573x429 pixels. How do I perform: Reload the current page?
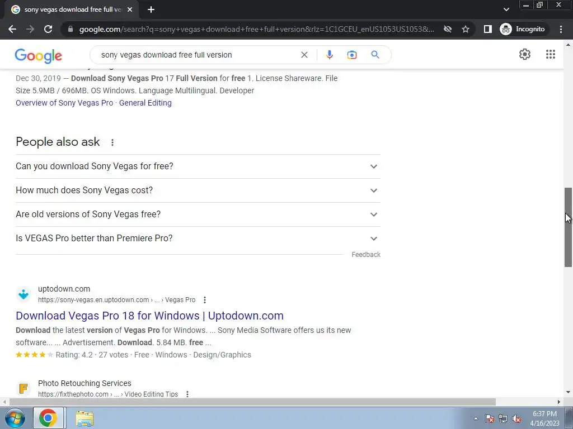tap(48, 29)
